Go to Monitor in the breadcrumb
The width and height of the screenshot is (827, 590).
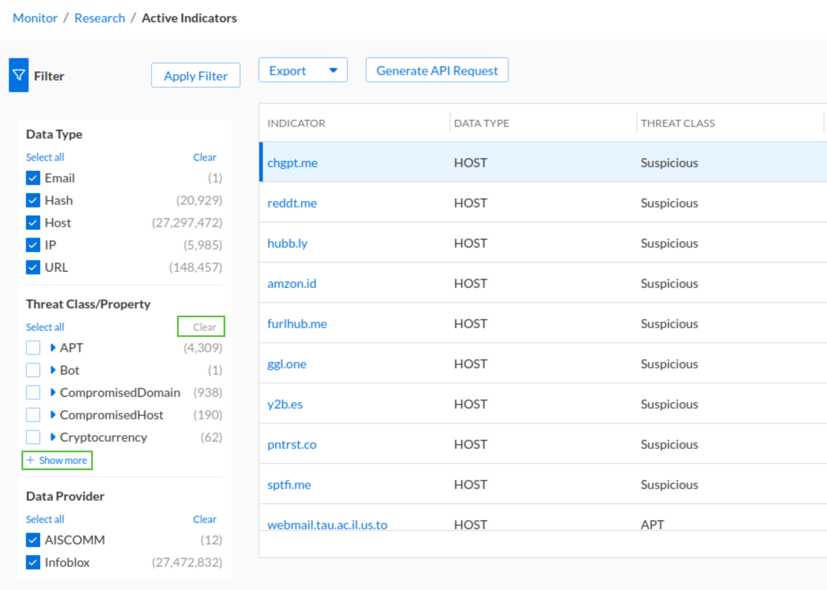(35, 18)
